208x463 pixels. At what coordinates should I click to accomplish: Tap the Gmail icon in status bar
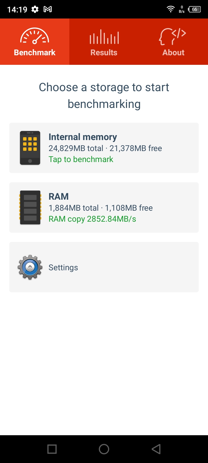coord(48,9)
